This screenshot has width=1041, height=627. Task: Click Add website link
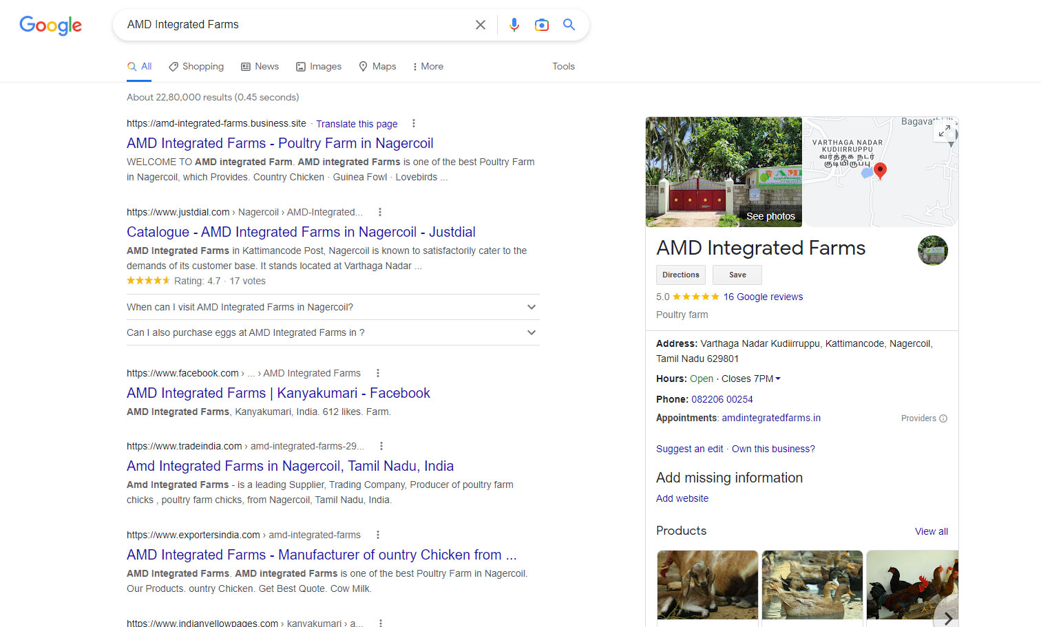click(x=682, y=498)
